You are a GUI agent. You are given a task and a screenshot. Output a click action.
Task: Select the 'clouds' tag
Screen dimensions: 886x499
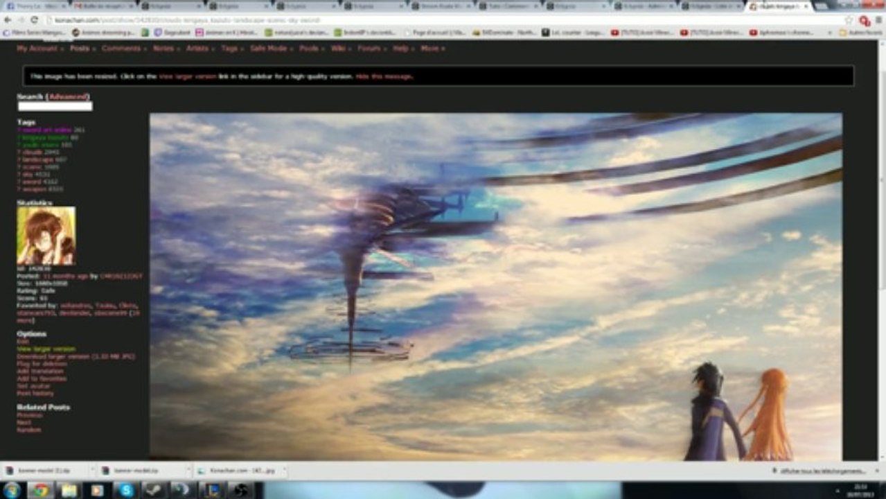tap(32, 152)
